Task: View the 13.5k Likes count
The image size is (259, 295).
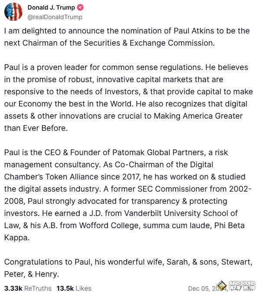Action: (x=74, y=288)
